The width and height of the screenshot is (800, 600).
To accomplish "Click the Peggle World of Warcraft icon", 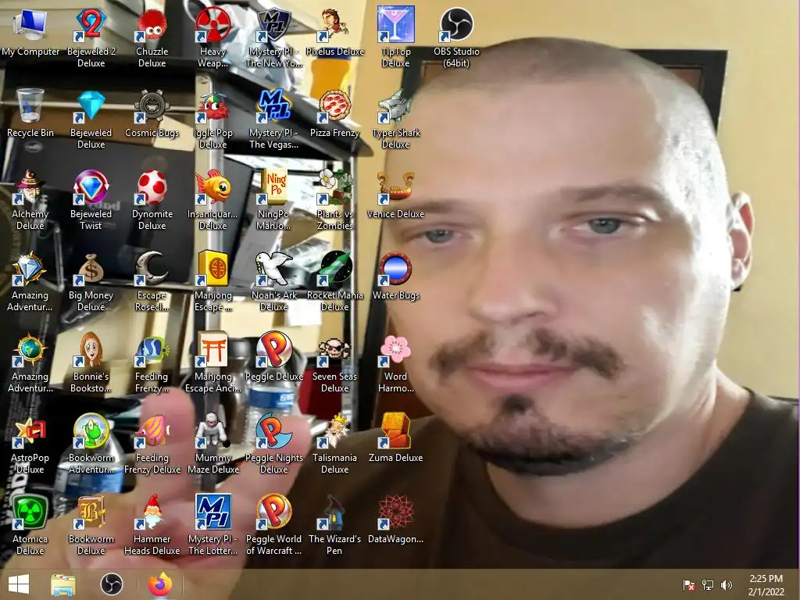I will 274,525.
